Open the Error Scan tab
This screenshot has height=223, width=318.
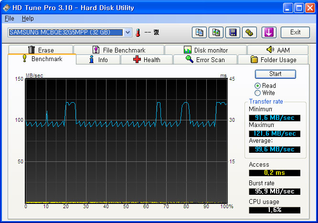point(205,60)
